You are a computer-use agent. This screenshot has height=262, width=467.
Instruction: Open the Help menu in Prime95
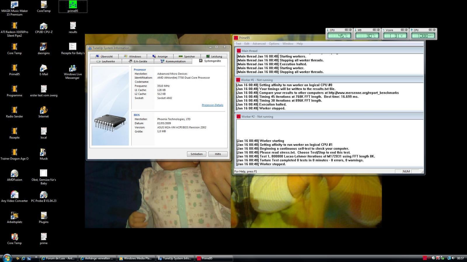click(300, 44)
